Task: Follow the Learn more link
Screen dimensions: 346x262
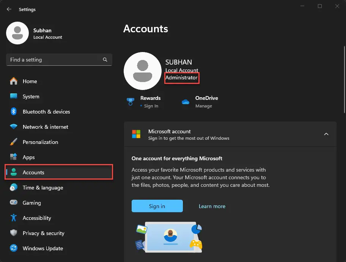Action: (x=212, y=206)
